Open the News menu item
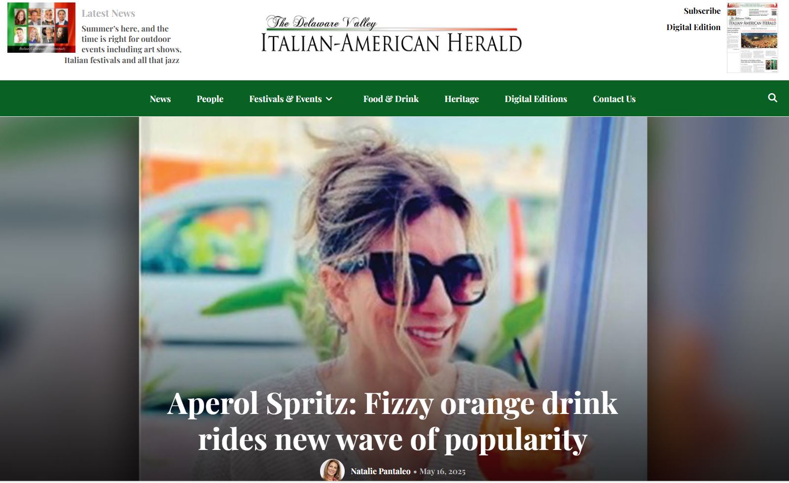Image resolution: width=789 pixels, height=483 pixels. pos(160,99)
